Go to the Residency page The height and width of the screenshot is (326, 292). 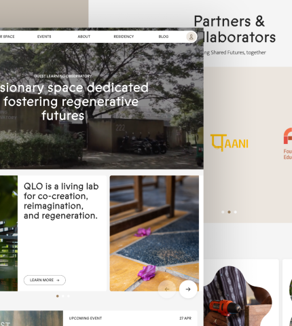click(x=124, y=37)
